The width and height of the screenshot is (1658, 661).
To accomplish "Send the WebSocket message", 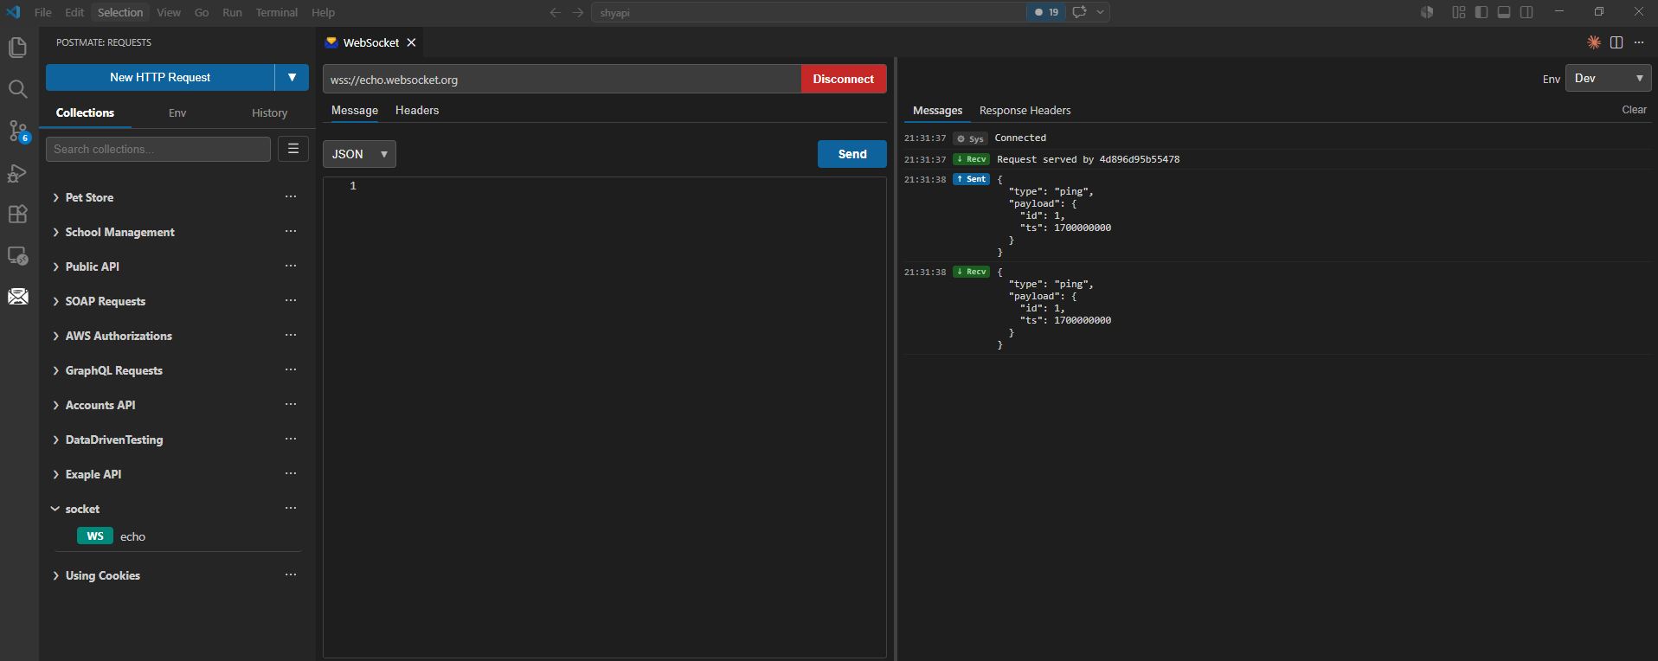I will coord(852,154).
